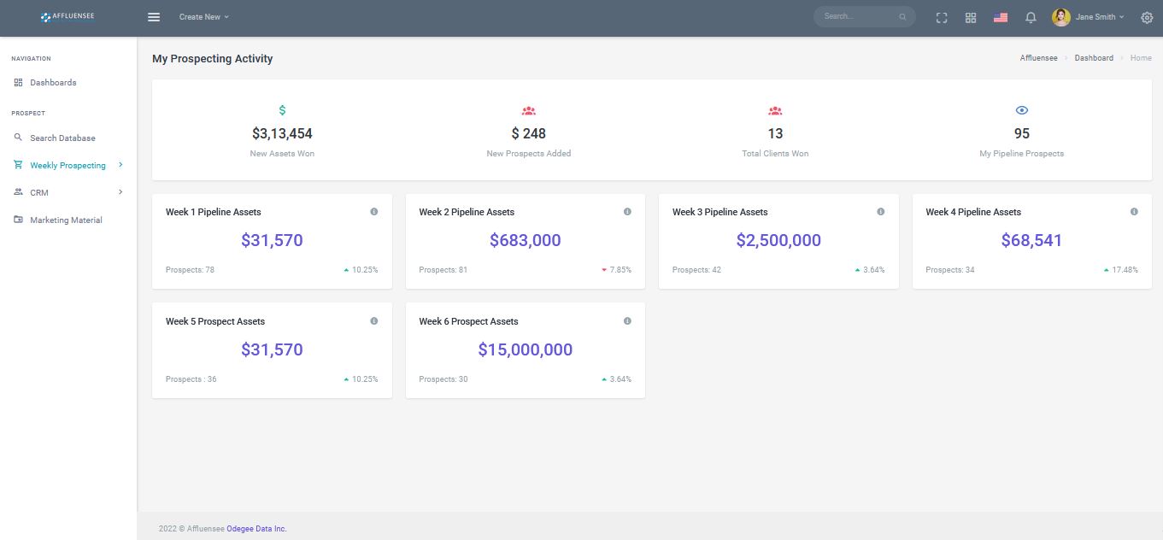Select Weekly Prospecting menu item
This screenshot has height=540, width=1163.
(x=68, y=165)
